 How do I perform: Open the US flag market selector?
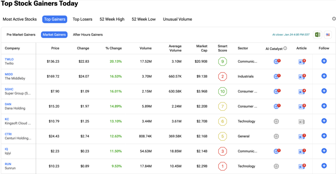pos(328,35)
